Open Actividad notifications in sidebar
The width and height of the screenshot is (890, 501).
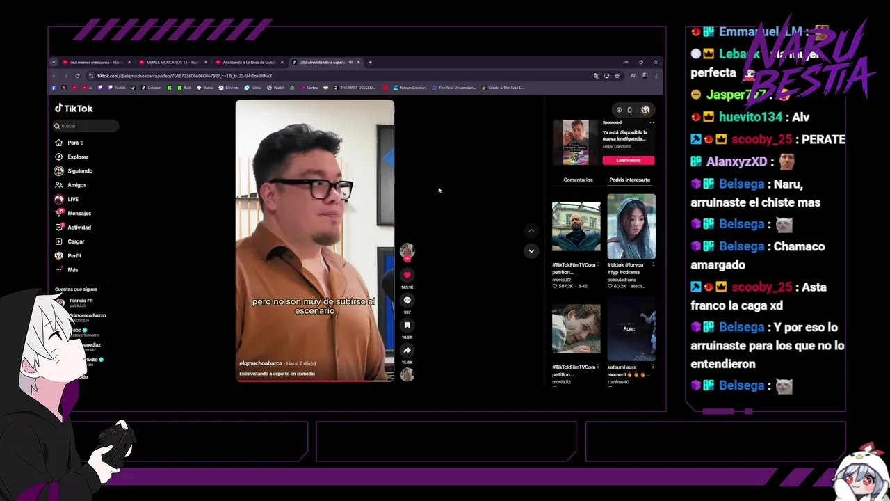pos(73,228)
